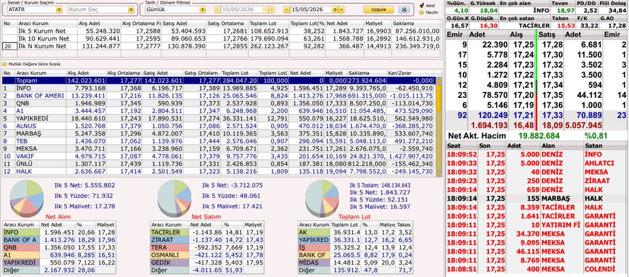
Task: Click the minus stepper on start date
Action: [x=218, y=9]
